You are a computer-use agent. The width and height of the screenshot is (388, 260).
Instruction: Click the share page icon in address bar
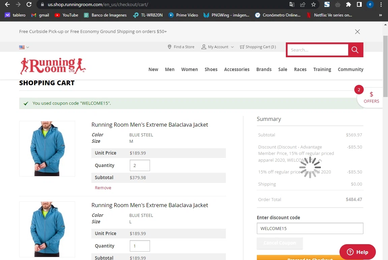[303, 4]
